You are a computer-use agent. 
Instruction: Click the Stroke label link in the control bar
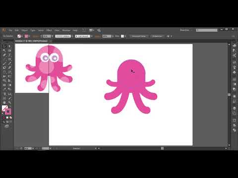(x=36, y=36)
